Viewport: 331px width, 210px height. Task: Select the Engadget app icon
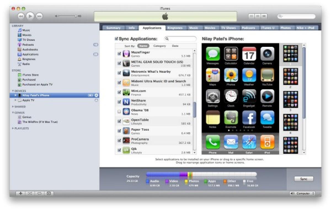click(x=249, y=96)
